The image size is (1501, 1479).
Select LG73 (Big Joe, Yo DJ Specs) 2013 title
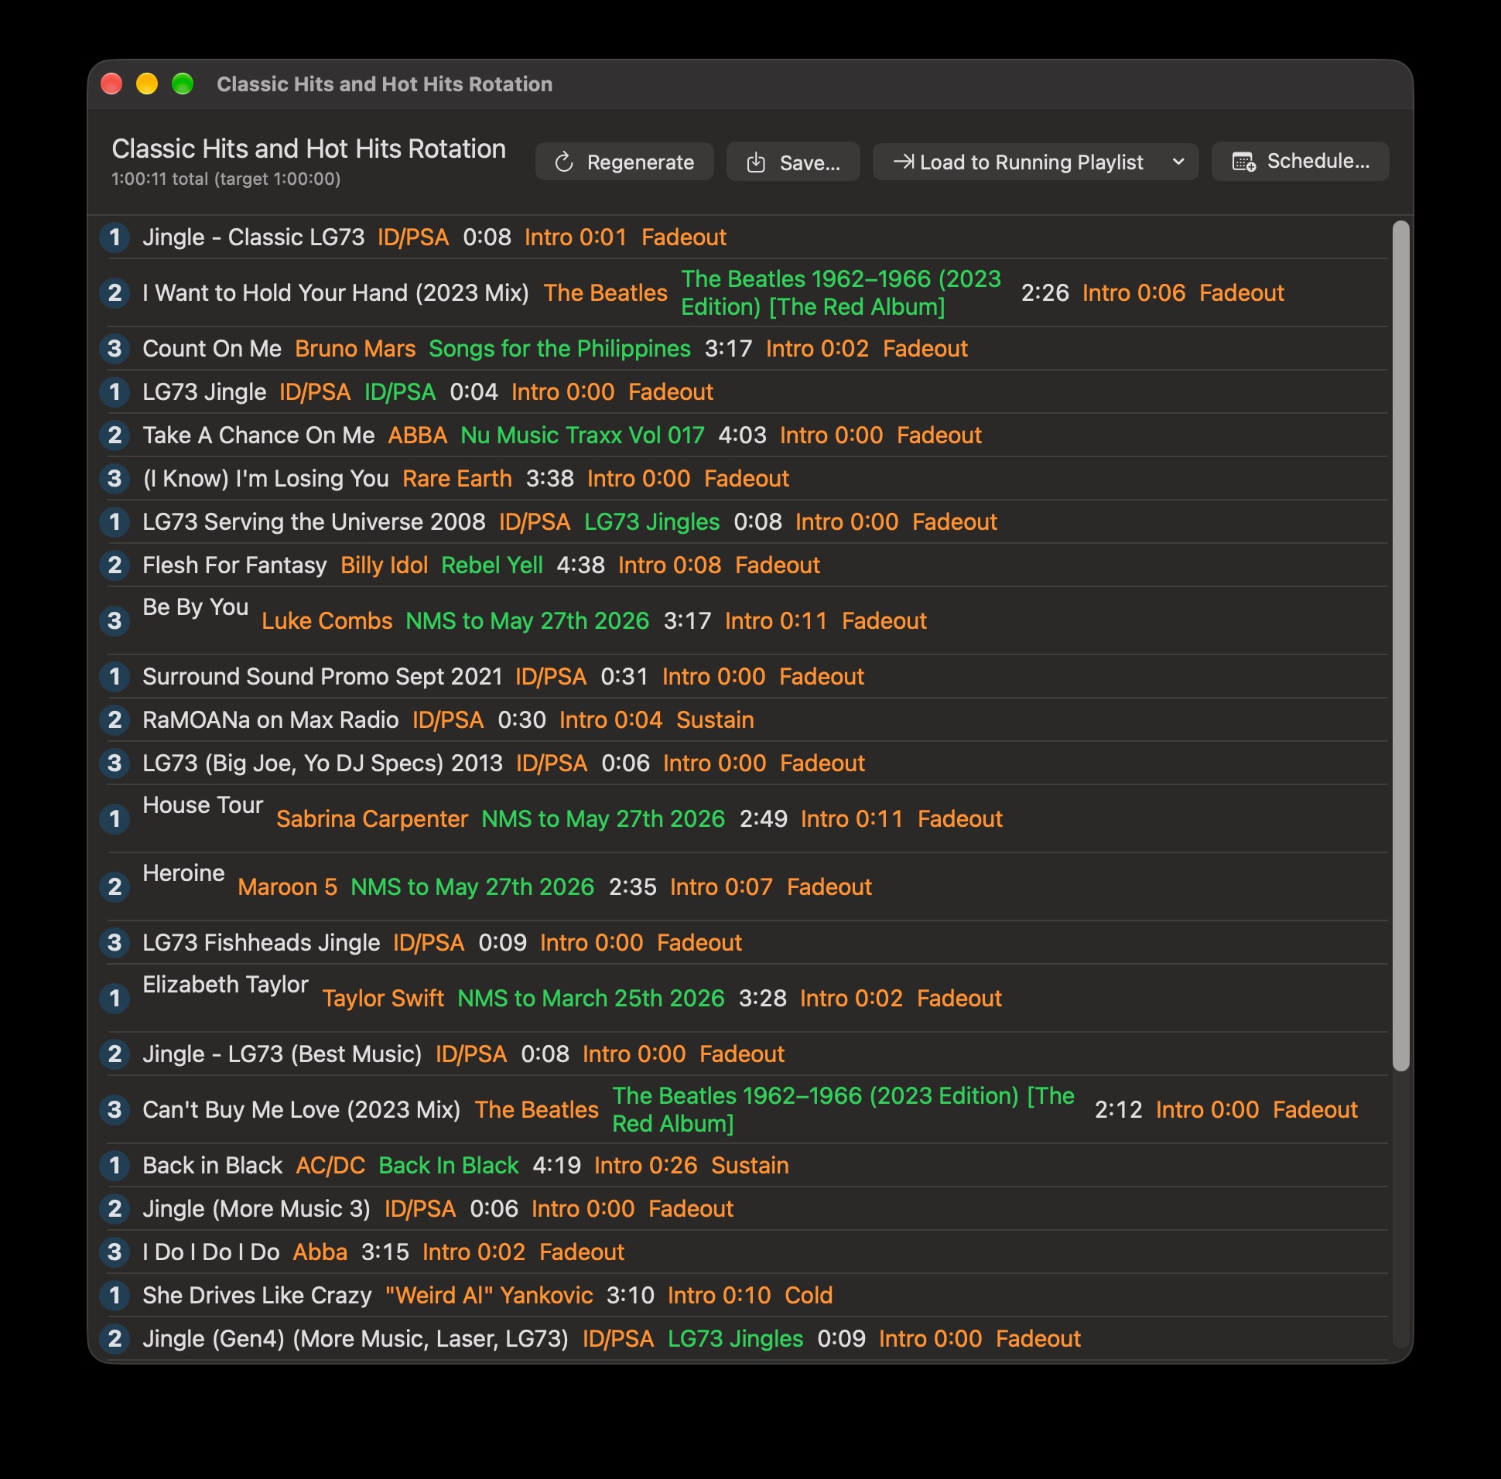(x=323, y=763)
